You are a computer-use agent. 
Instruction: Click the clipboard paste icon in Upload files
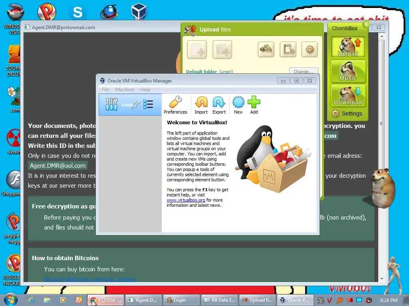pos(288,49)
